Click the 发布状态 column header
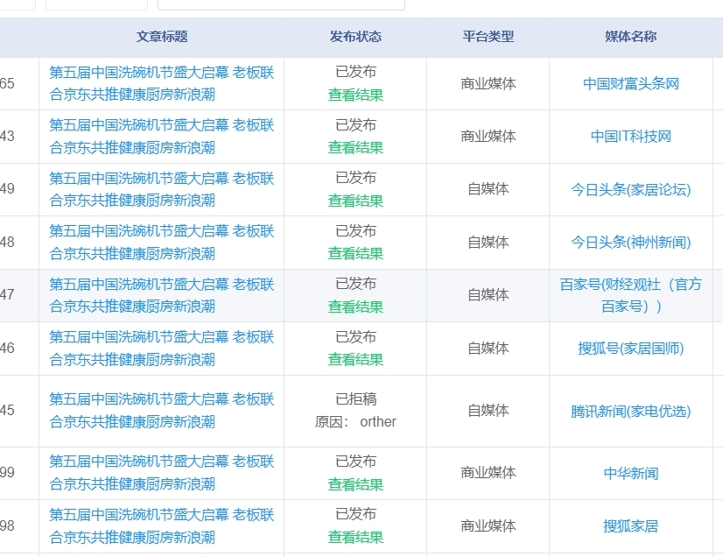Screen dimensions: 723x557 pyautogui.click(x=355, y=37)
